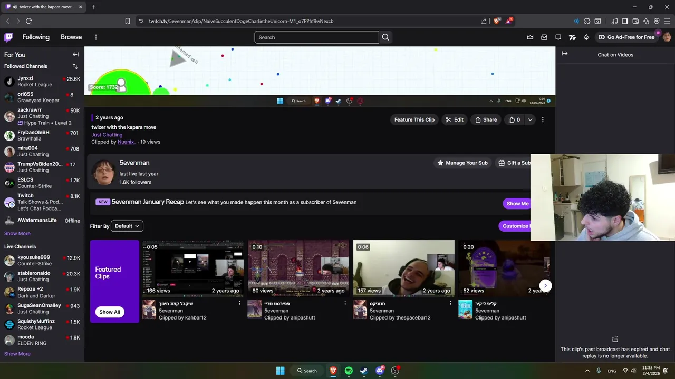This screenshot has height=379, width=675.
Task: Open Discord from taskbar
Action: coord(380,371)
